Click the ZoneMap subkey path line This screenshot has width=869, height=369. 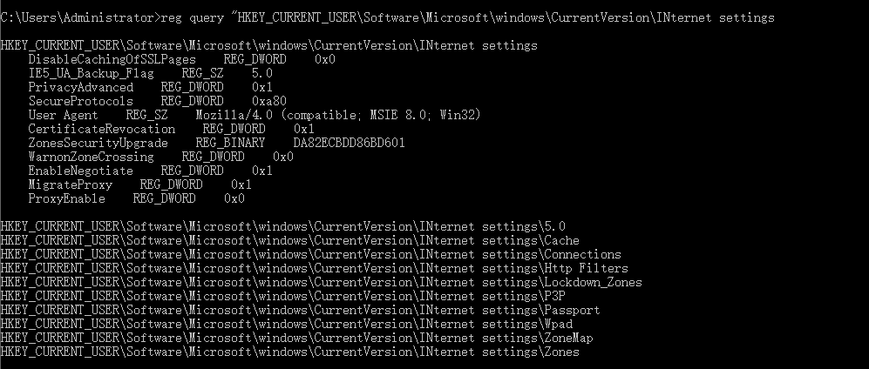coord(296,338)
